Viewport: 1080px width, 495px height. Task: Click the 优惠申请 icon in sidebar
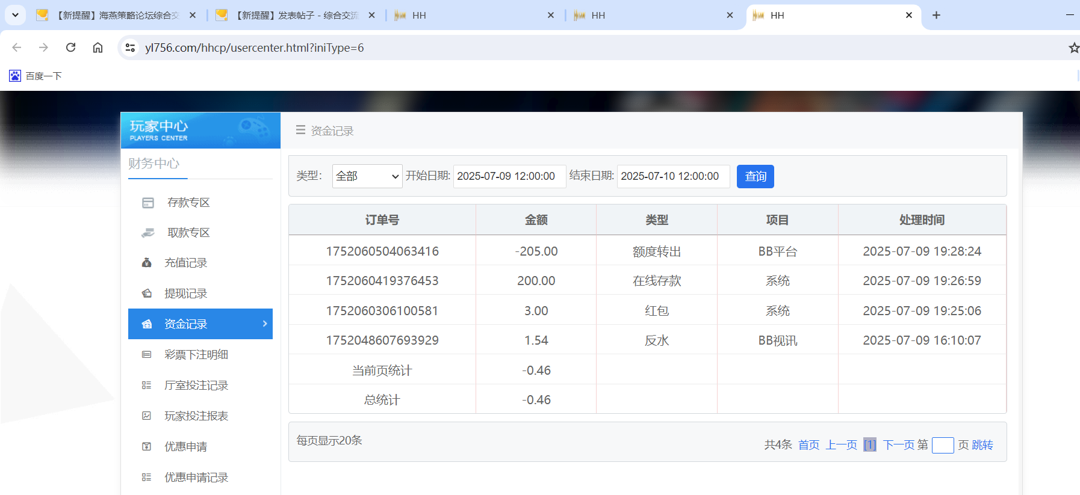(146, 447)
